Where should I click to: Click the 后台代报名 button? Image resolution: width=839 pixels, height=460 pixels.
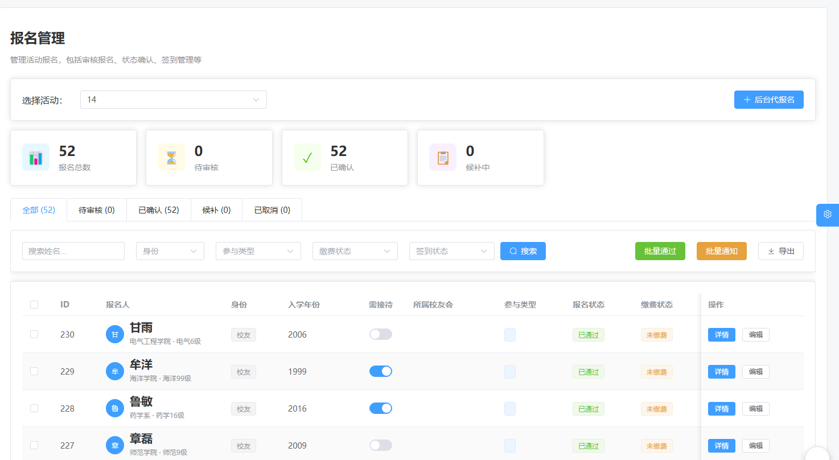(x=769, y=100)
